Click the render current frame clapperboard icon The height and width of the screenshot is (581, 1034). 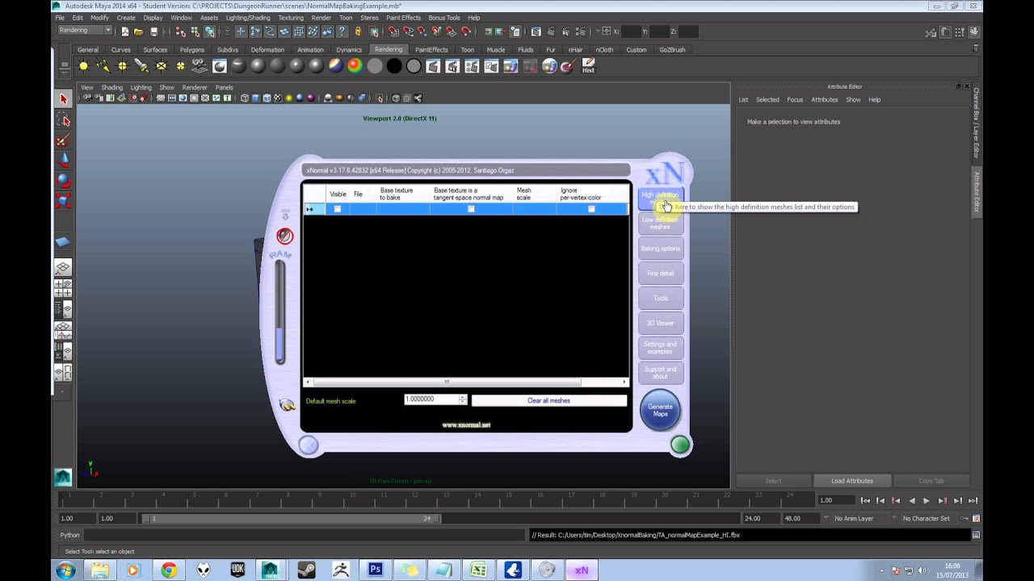click(432, 66)
